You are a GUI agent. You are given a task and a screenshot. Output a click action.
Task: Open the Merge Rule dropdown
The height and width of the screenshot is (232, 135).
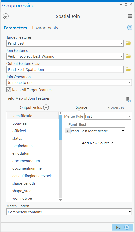(x=108, y=116)
